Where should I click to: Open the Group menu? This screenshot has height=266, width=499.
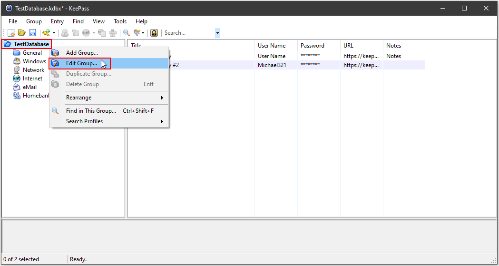click(x=34, y=21)
